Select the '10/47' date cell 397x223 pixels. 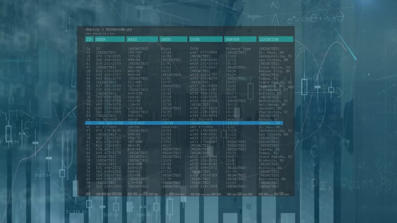pyautogui.click(x=166, y=83)
